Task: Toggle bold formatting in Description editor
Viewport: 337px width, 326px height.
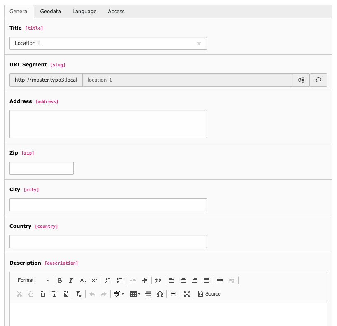Action: [60, 280]
